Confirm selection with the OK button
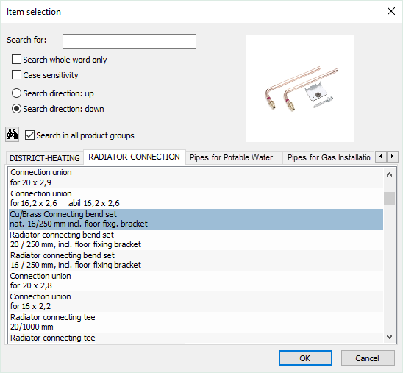This screenshot has width=403, height=373. tap(305, 358)
